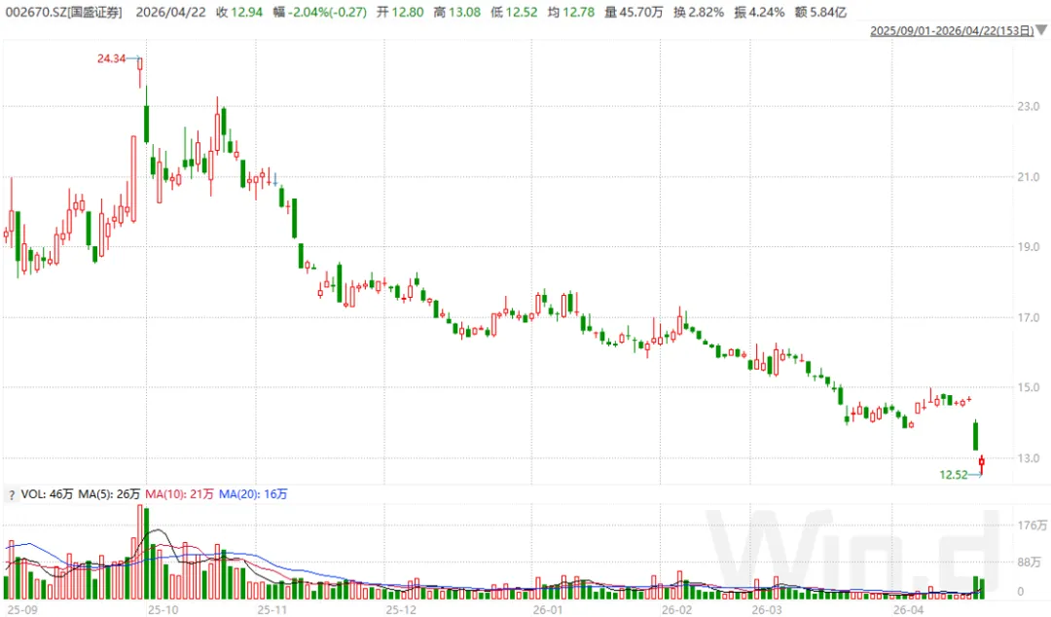1051x617 pixels.
Task: Click the 25-11 month label on time axis
Action: [x=272, y=609]
